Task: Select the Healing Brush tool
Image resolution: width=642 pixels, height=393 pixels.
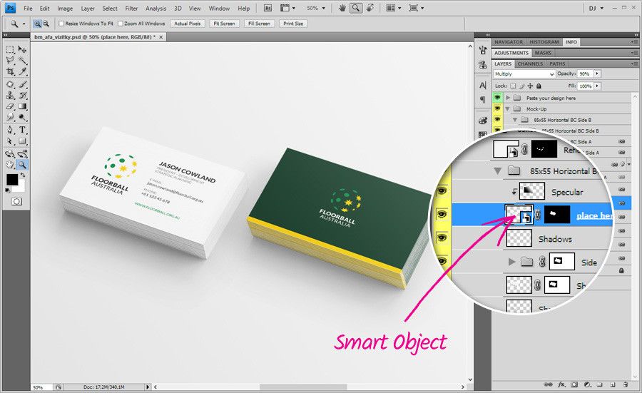Action: 10,85
